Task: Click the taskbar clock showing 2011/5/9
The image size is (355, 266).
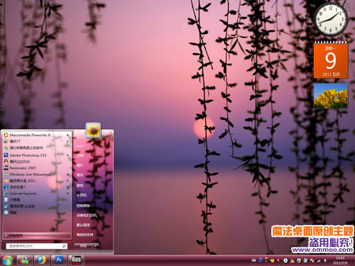Action: click(340, 260)
